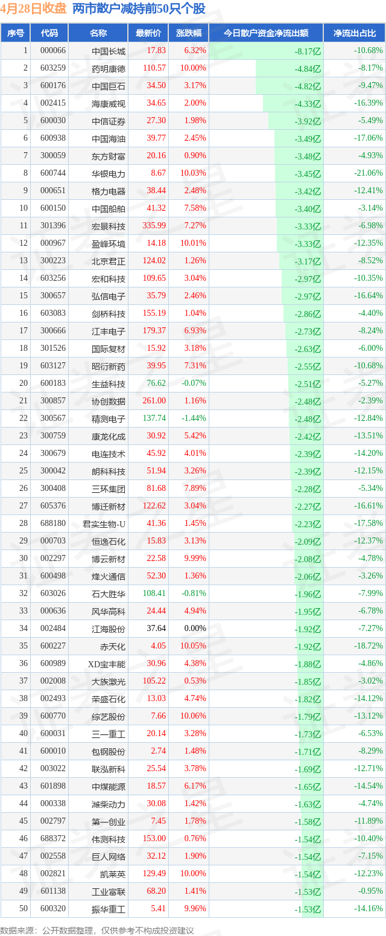Click price 179.37 for 江丰电子
Image resolution: width=386 pixels, height=936 pixels.
154,331
